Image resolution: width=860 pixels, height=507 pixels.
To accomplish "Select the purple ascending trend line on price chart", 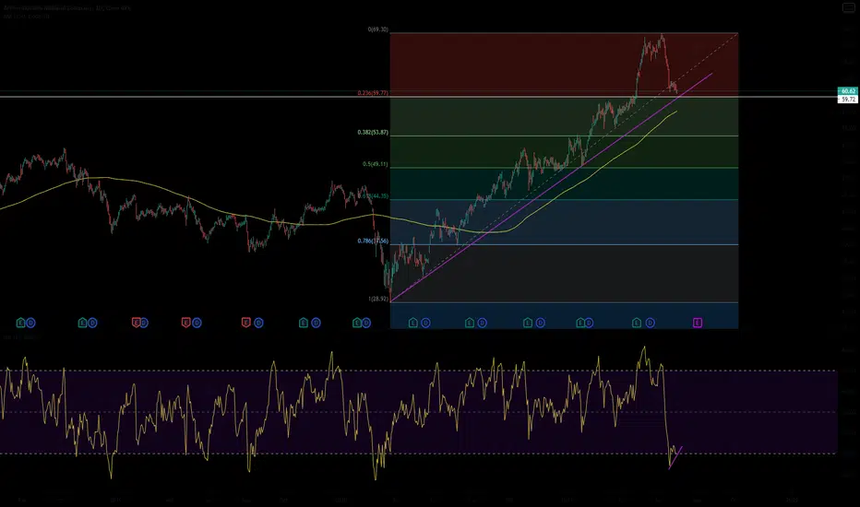I will point(551,187).
